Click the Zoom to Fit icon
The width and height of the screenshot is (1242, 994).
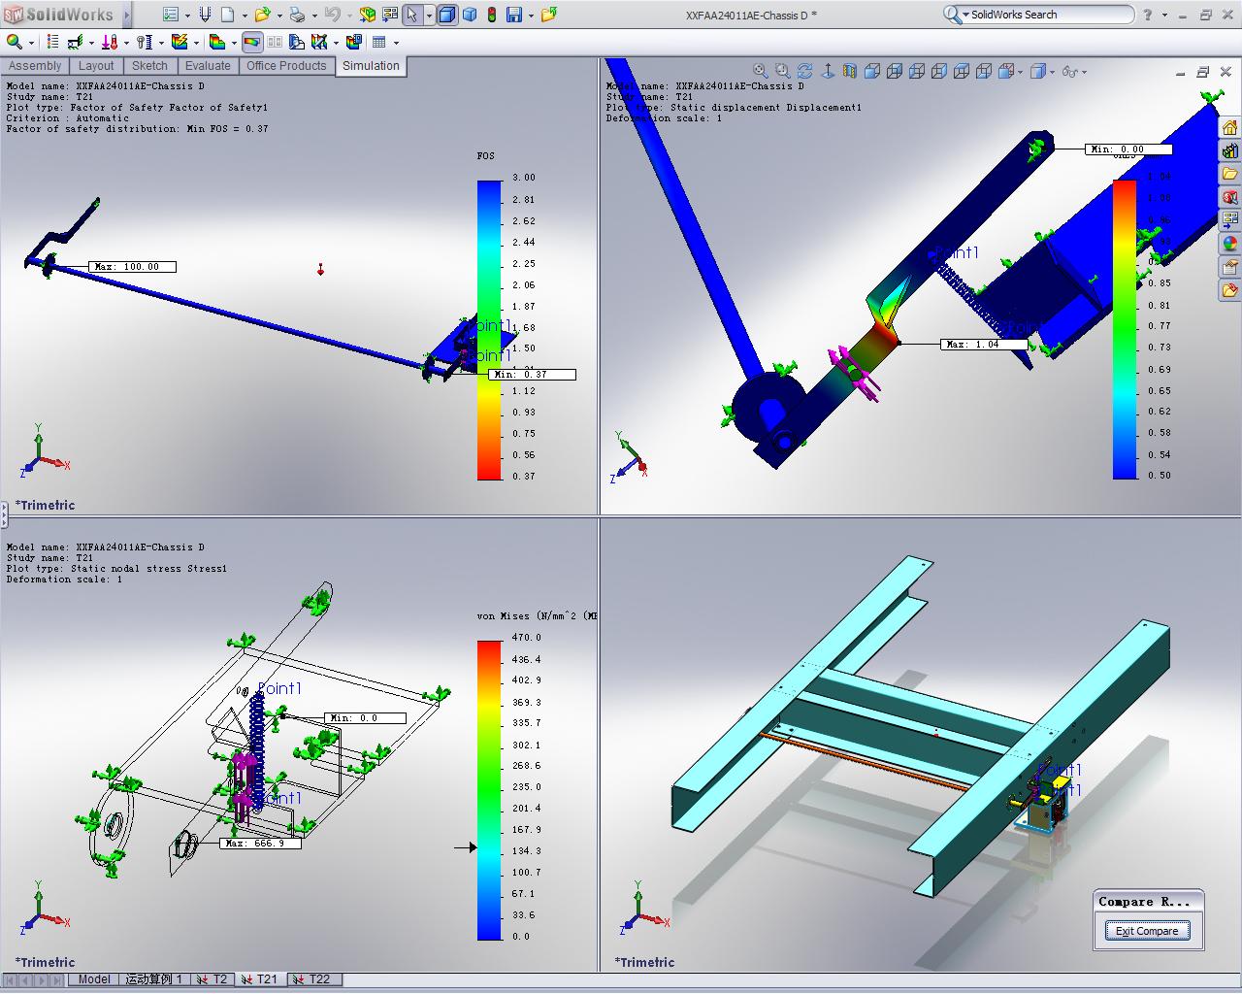tap(761, 71)
